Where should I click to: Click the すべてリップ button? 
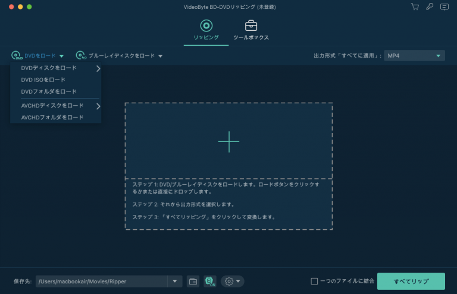[411, 281]
